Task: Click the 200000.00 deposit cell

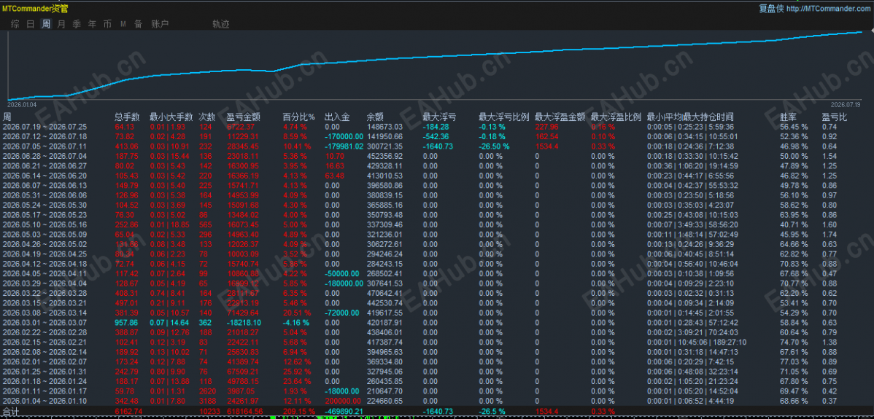Action: pos(342,401)
